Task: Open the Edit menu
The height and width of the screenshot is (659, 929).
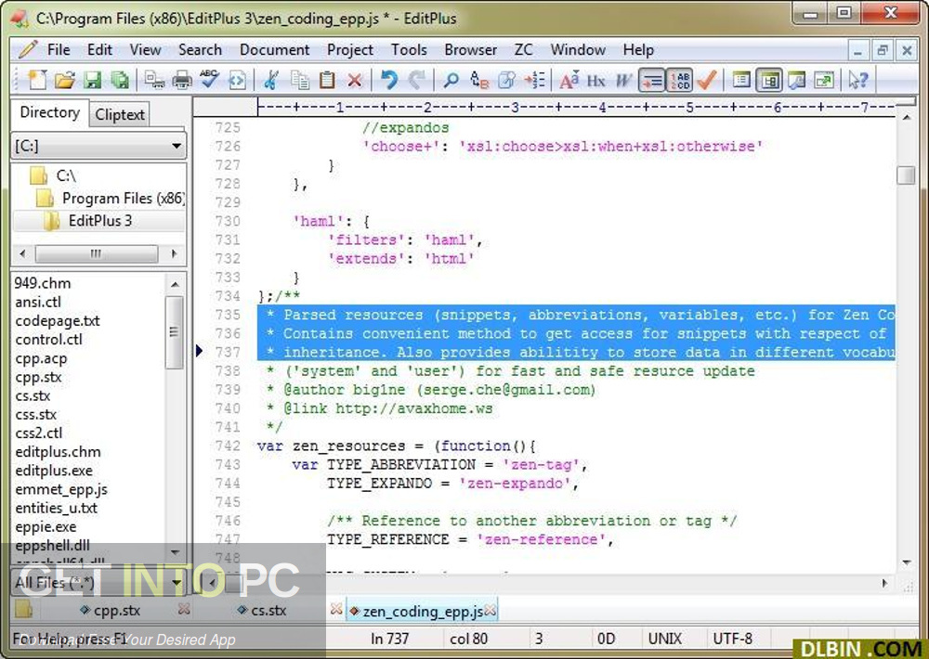Action: (x=99, y=50)
